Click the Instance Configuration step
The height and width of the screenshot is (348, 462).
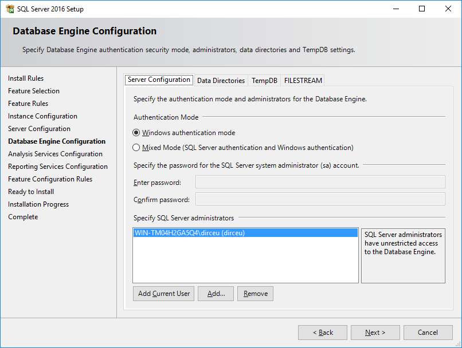43,116
